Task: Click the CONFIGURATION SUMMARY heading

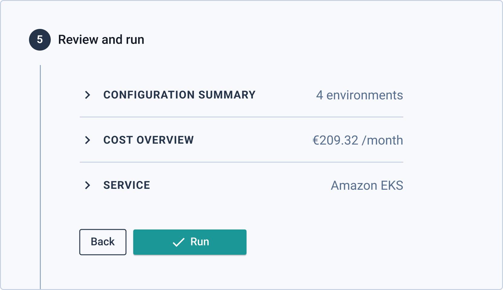Action: click(x=179, y=95)
